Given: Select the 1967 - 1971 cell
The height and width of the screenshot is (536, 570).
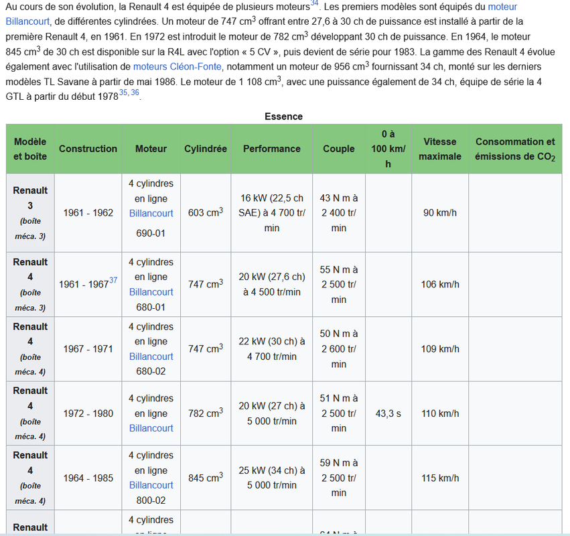Looking at the screenshot, I should pos(88,348).
